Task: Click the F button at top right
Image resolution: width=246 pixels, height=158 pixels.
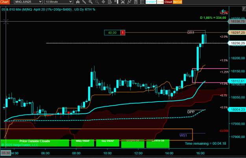Action: click(244, 9)
